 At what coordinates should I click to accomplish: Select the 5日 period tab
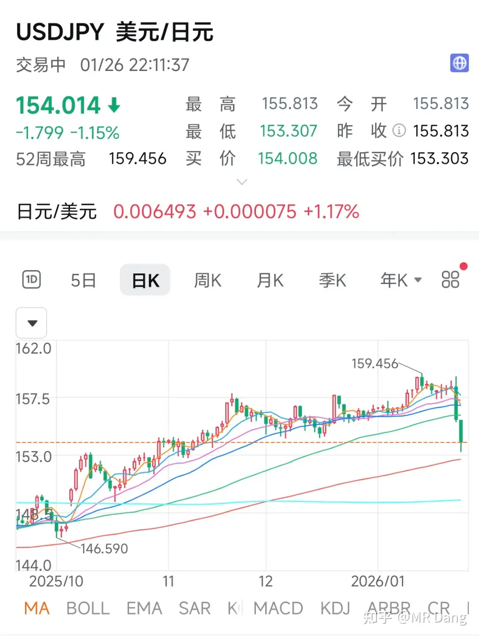(x=83, y=280)
